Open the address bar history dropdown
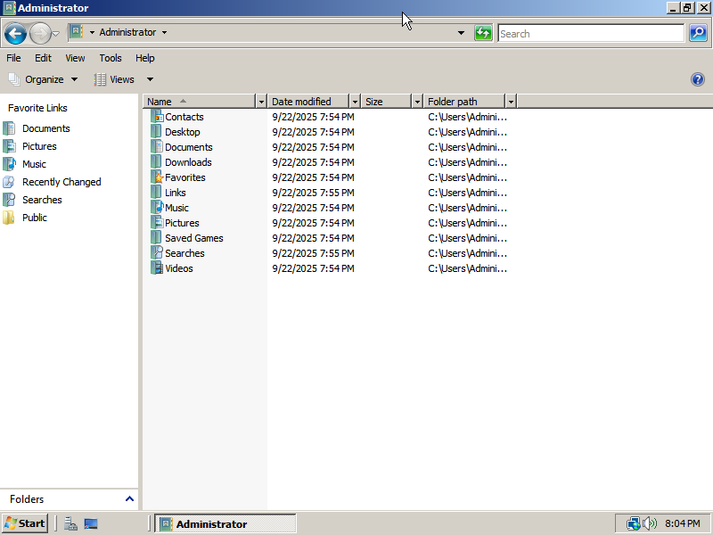This screenshot has width=713, height=535. (x=461, y=33)
